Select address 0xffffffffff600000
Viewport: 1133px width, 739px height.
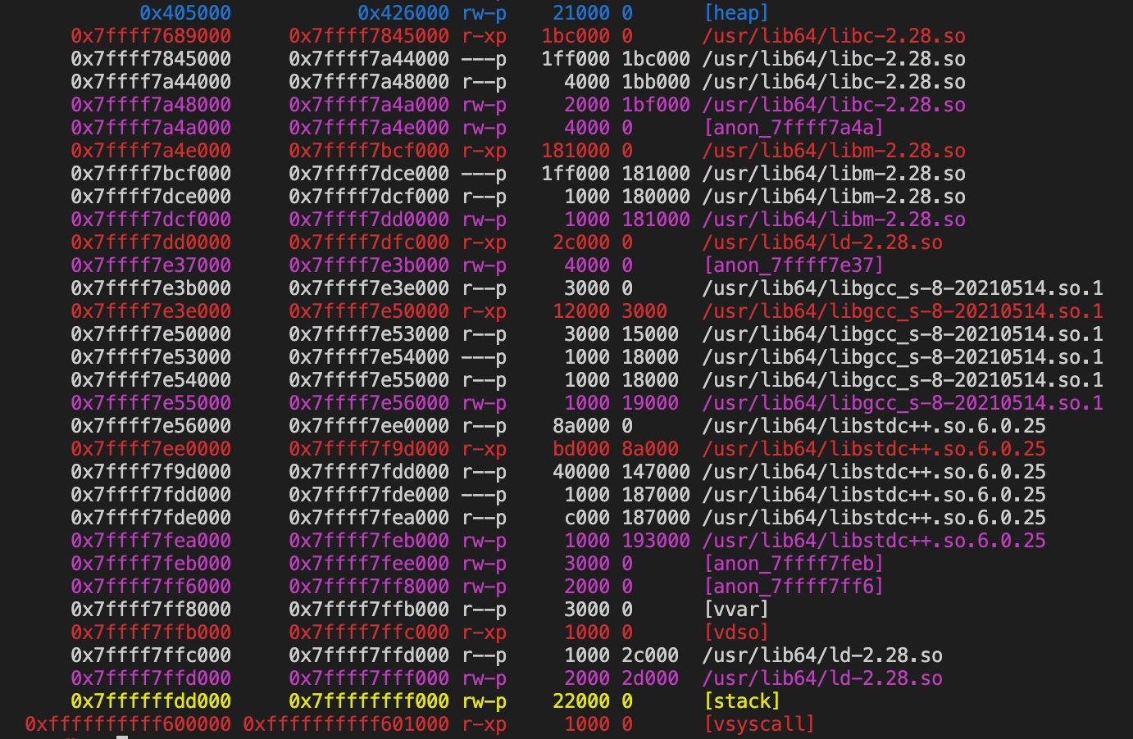(x=128, y=724)
